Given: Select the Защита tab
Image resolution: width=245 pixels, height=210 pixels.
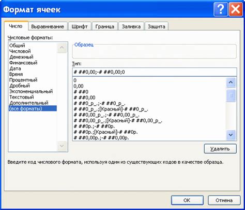Looking at the screenshot, I should 157,26.
